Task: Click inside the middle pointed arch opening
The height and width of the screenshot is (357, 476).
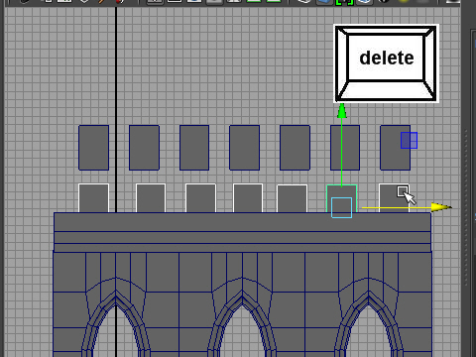Action: tap(242, 334)
